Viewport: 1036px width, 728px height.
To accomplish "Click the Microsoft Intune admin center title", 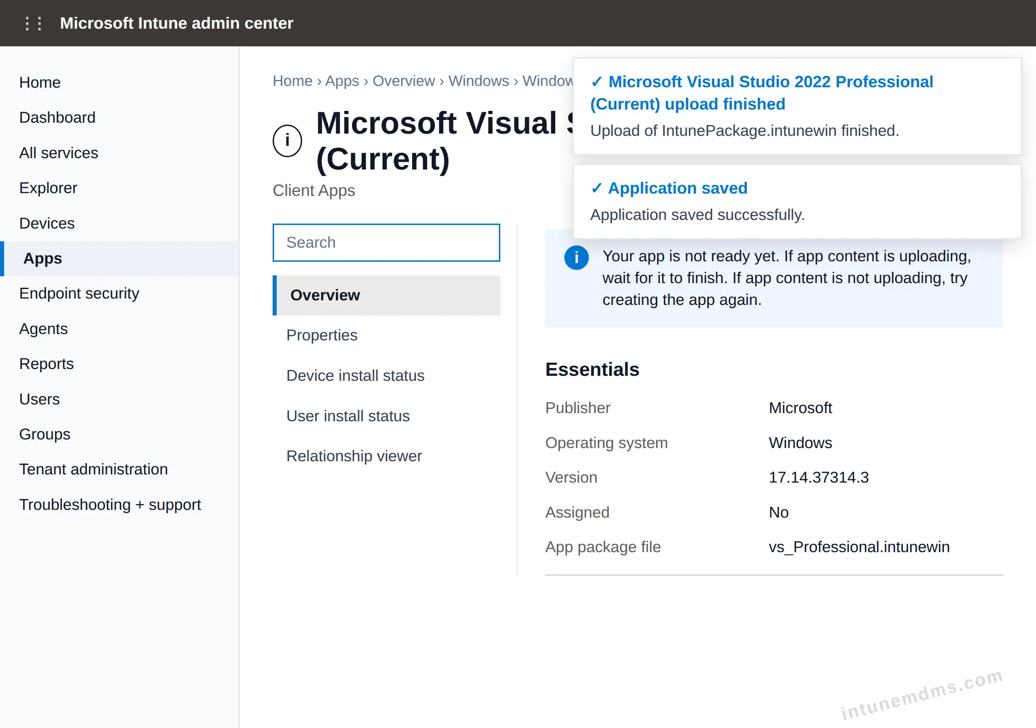I will pos(177,23).
